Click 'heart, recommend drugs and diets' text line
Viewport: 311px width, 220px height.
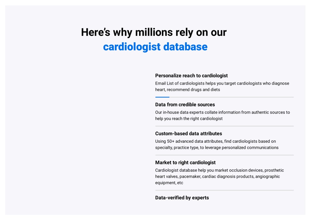tap(187, 90)
